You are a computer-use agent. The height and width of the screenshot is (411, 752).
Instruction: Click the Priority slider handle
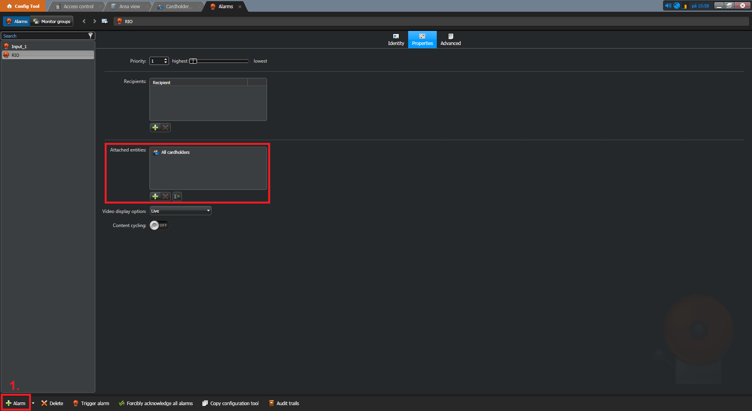click(193, 61)
